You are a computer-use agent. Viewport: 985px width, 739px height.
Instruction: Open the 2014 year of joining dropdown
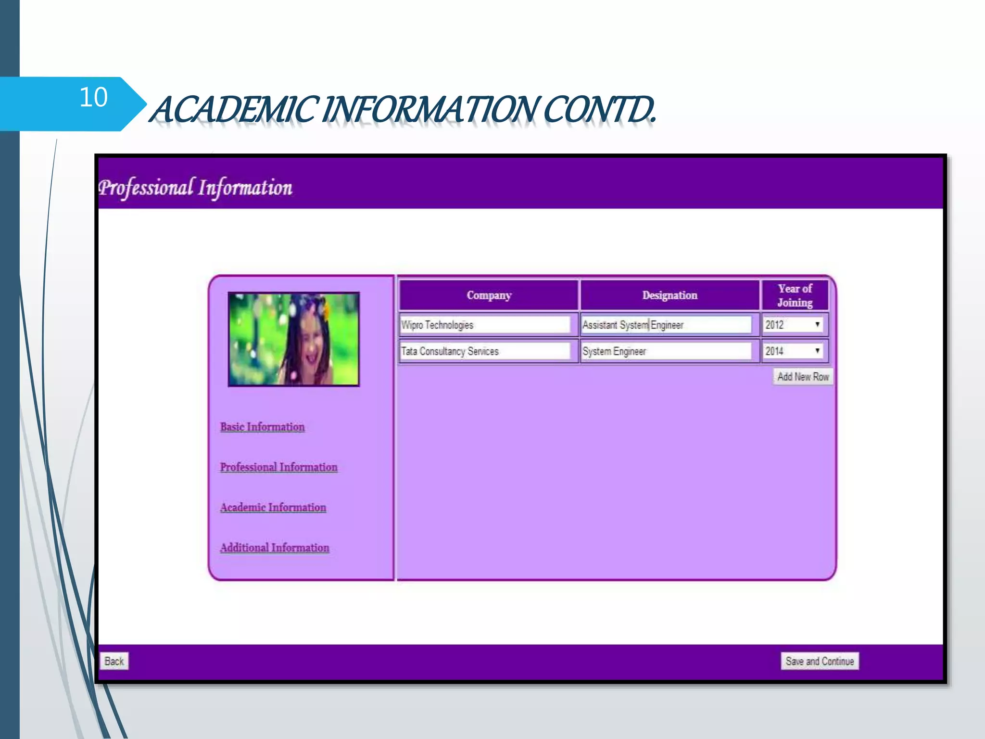793,351
